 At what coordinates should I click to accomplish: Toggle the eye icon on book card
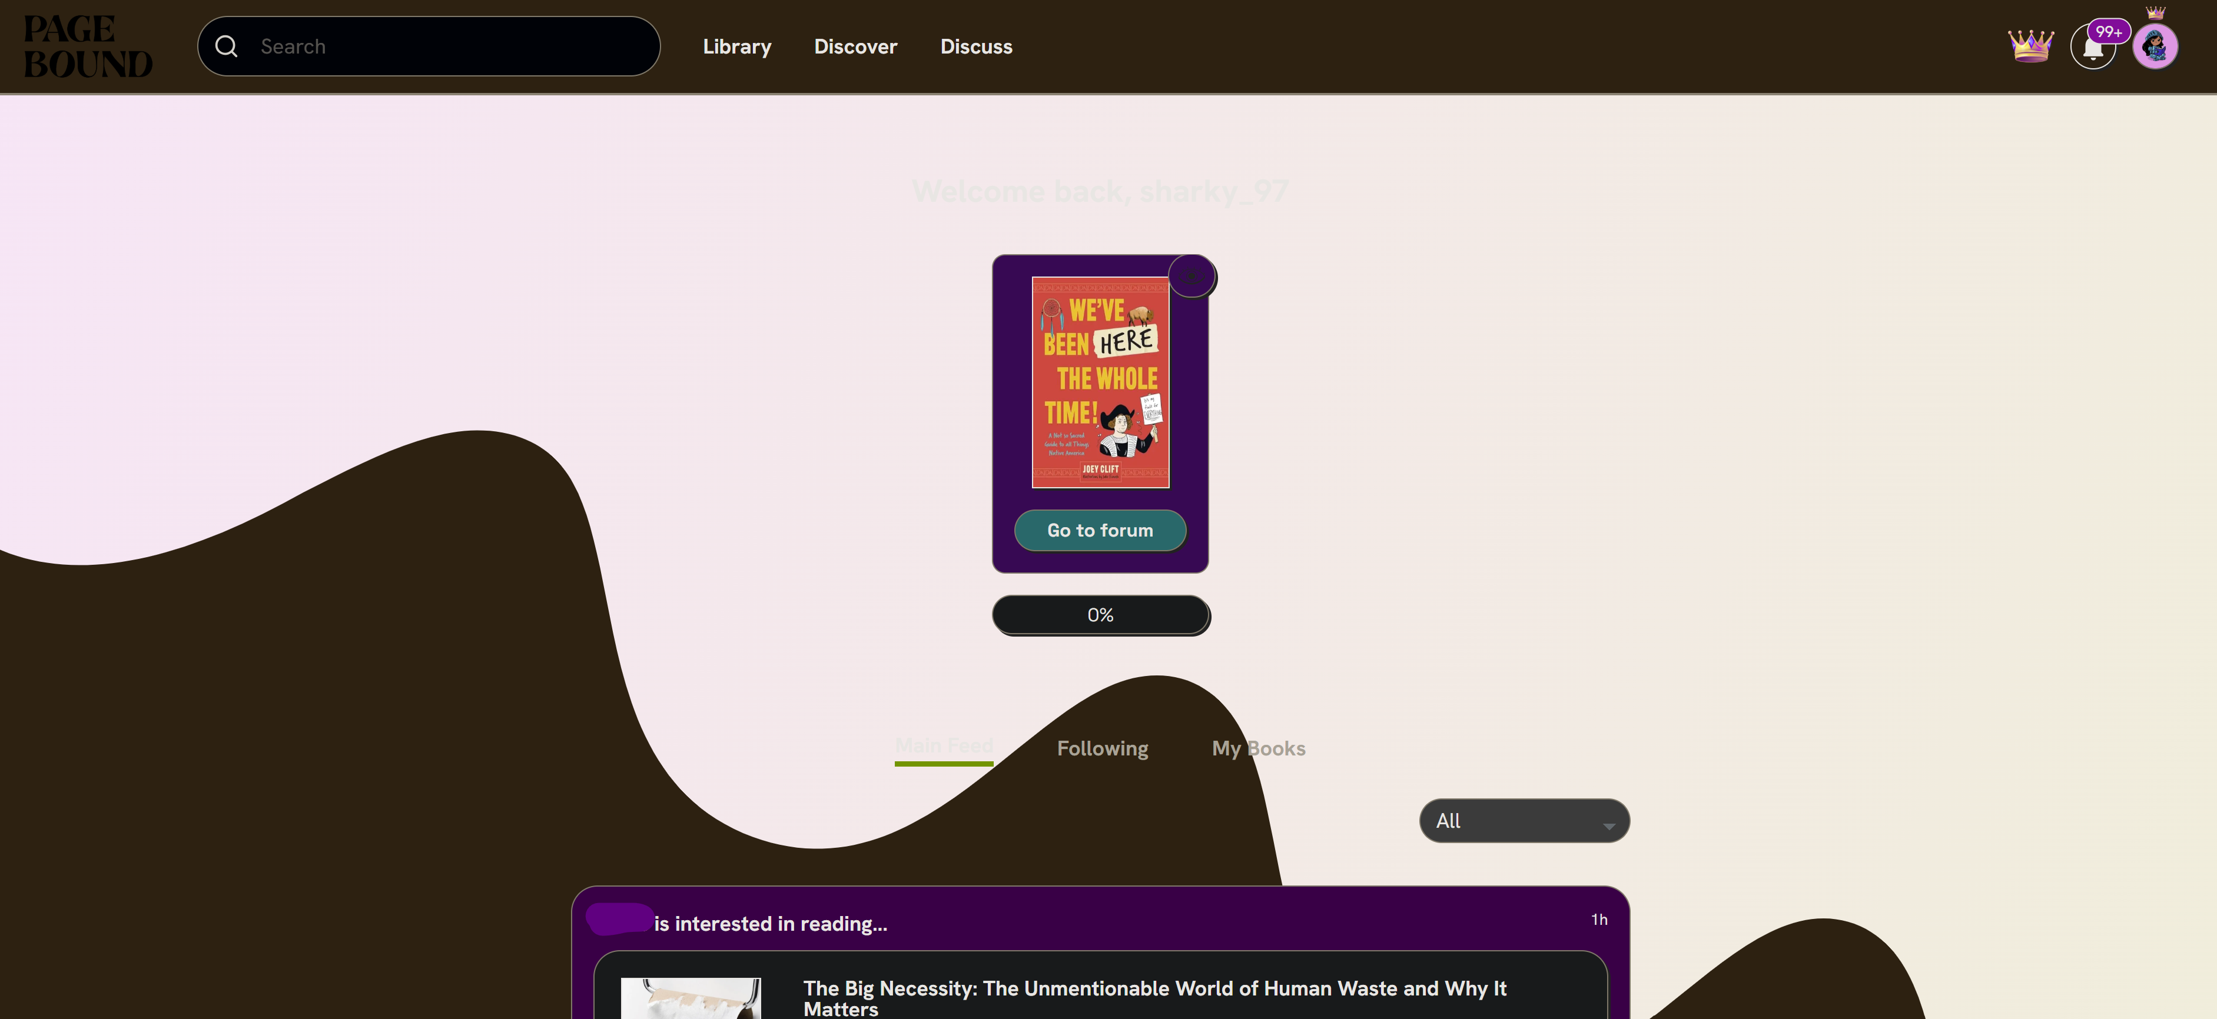[1191, 276]
